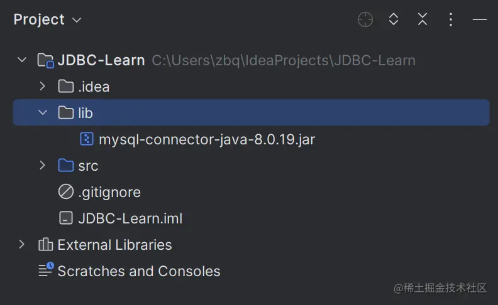
Task: Click the JDBC-Learn module folder icon
Action: [x=45, y=60]
